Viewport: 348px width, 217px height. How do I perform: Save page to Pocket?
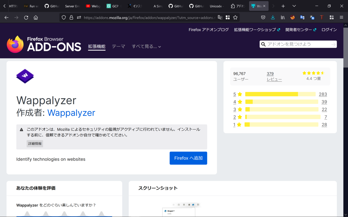coord(263,18)
